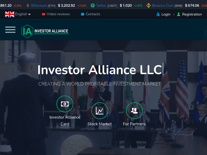Click the Registration link

click(192, 14)
